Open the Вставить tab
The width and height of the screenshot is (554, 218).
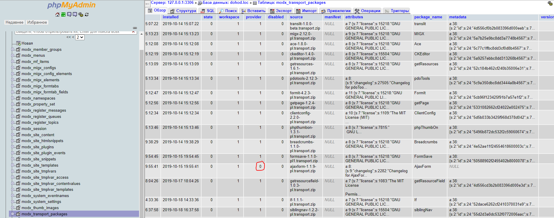point(253,11)
